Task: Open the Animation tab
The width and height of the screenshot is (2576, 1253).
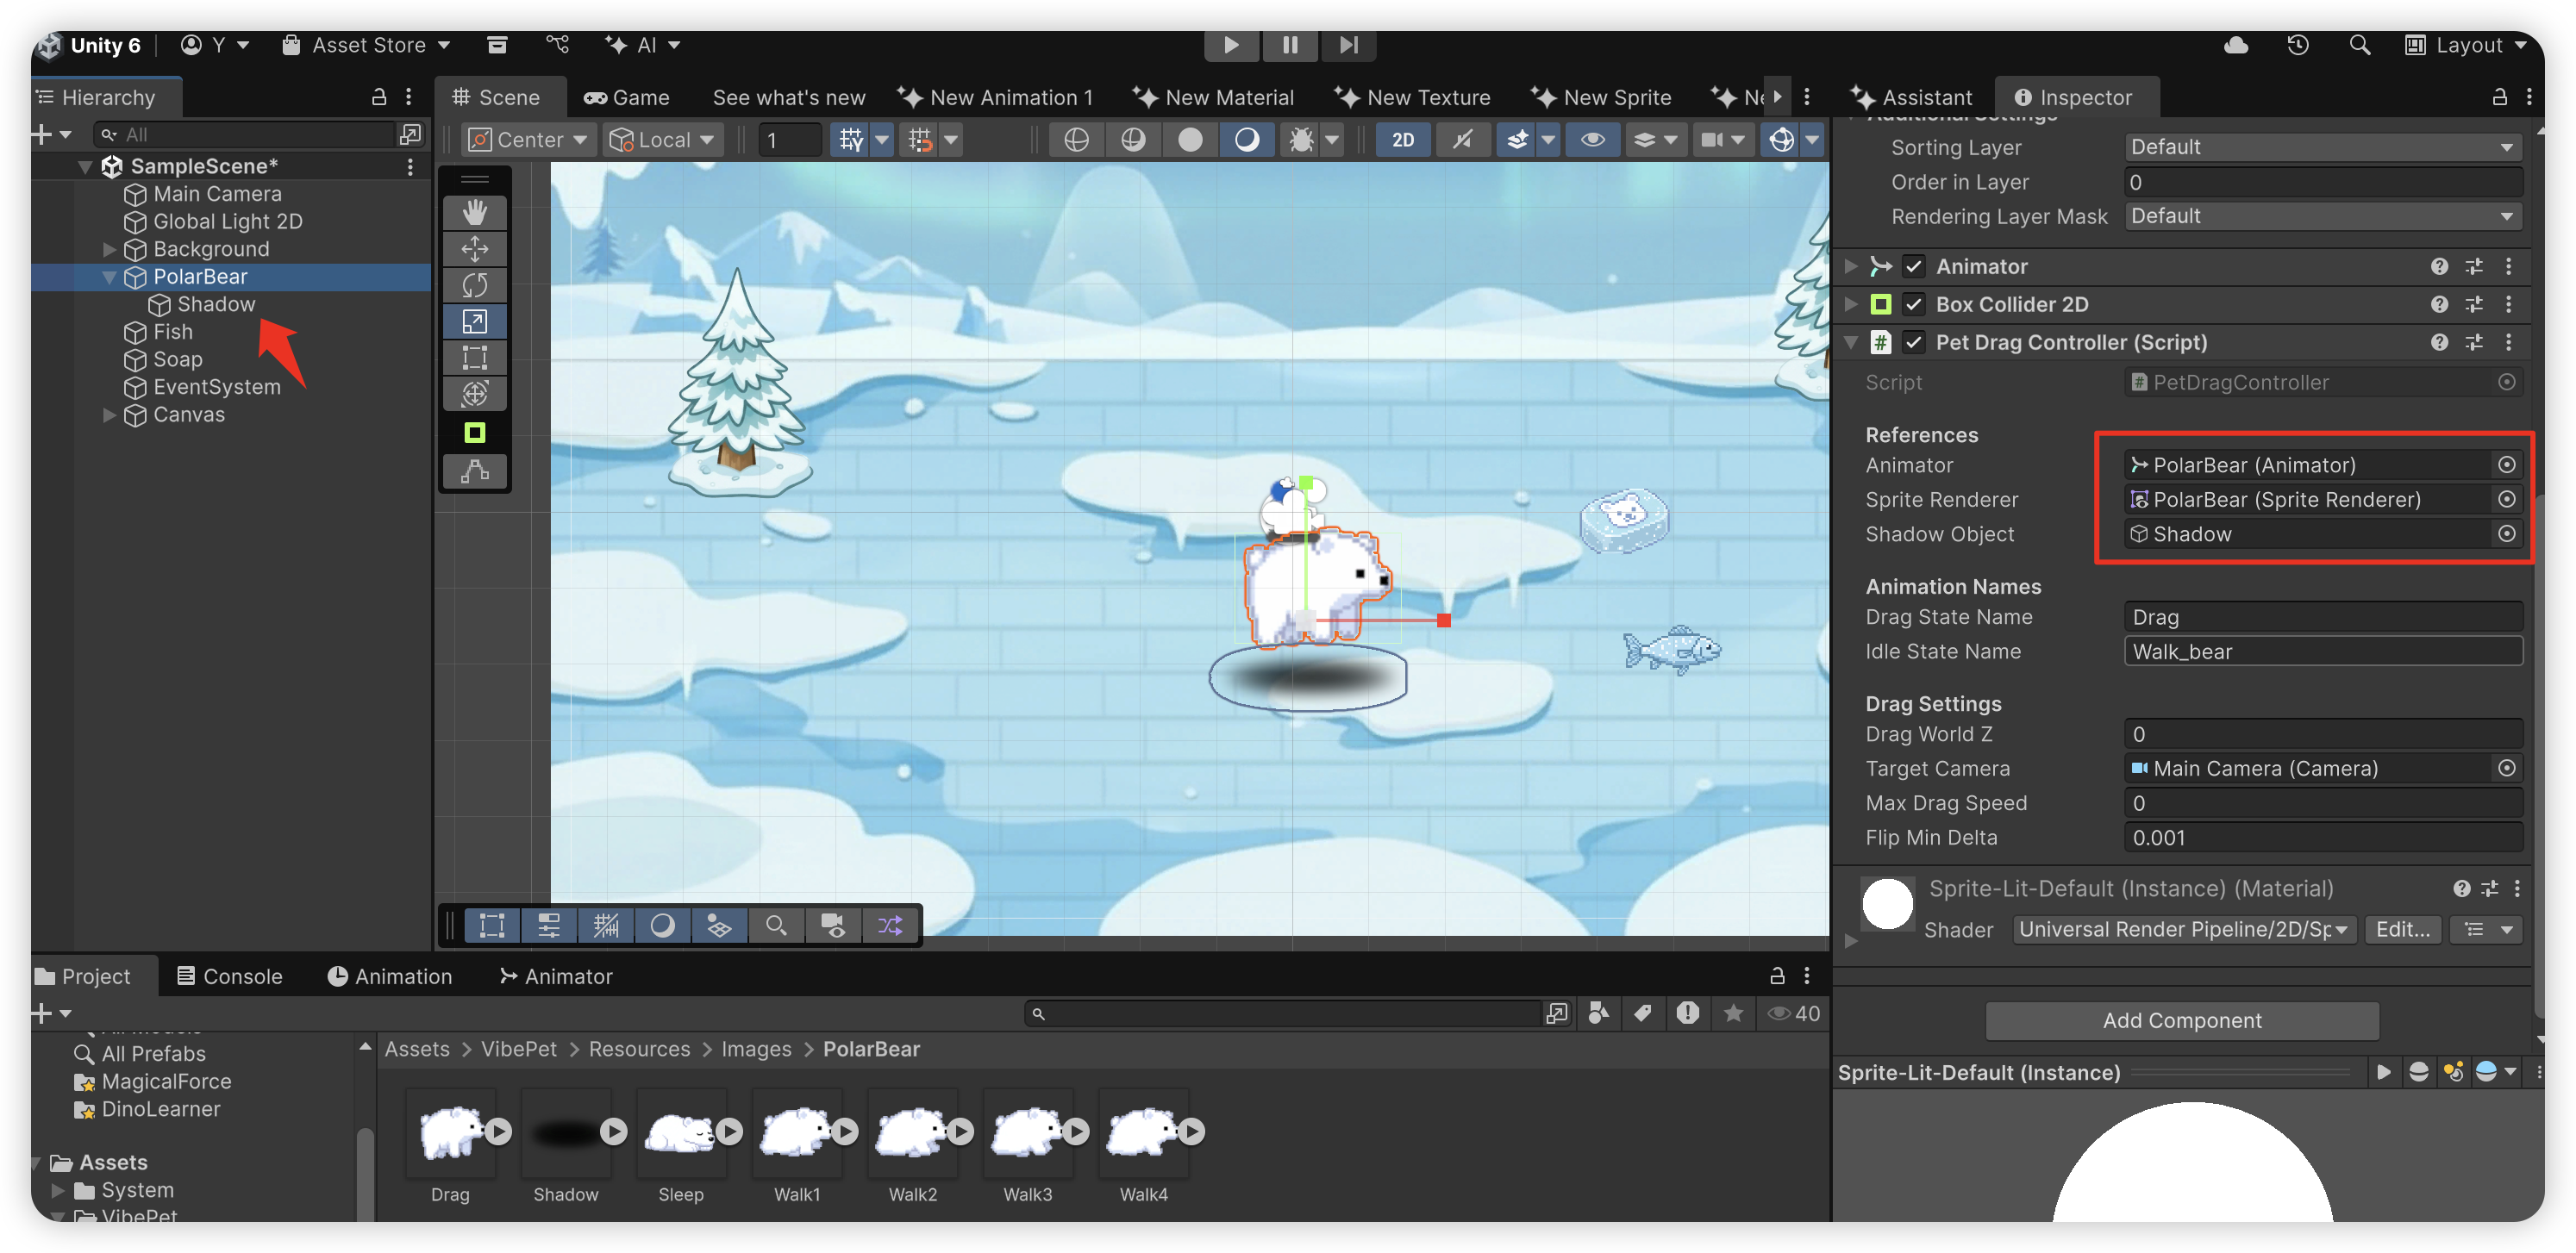Action: pyautogui.click(x=390, y=976)
